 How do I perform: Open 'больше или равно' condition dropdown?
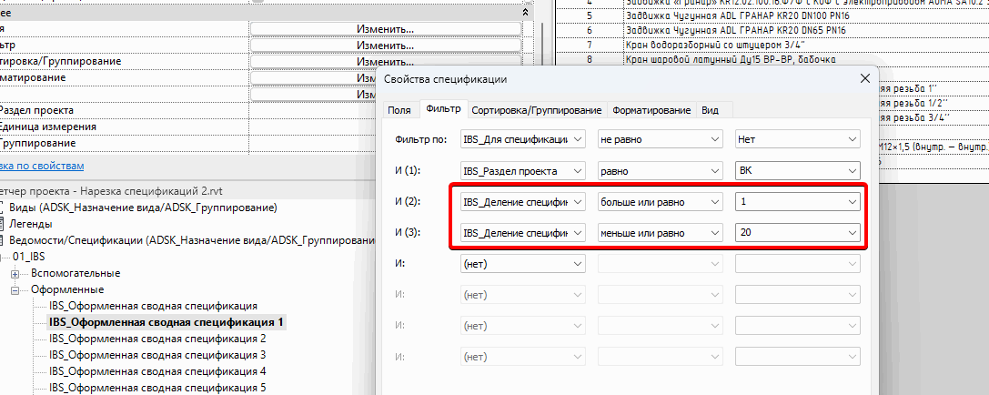coord(660,202)
